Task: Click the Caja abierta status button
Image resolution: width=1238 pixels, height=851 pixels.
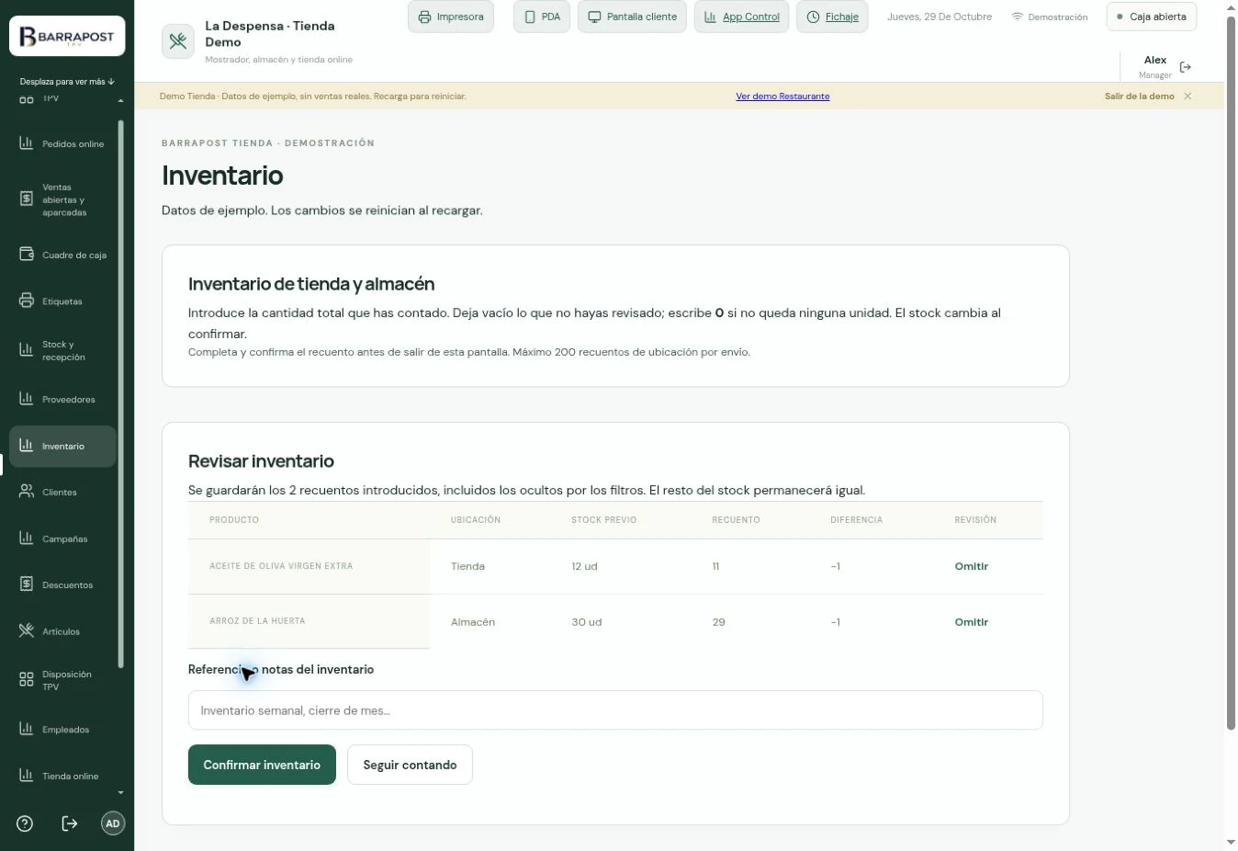Action: click(x=1152, y=17)
